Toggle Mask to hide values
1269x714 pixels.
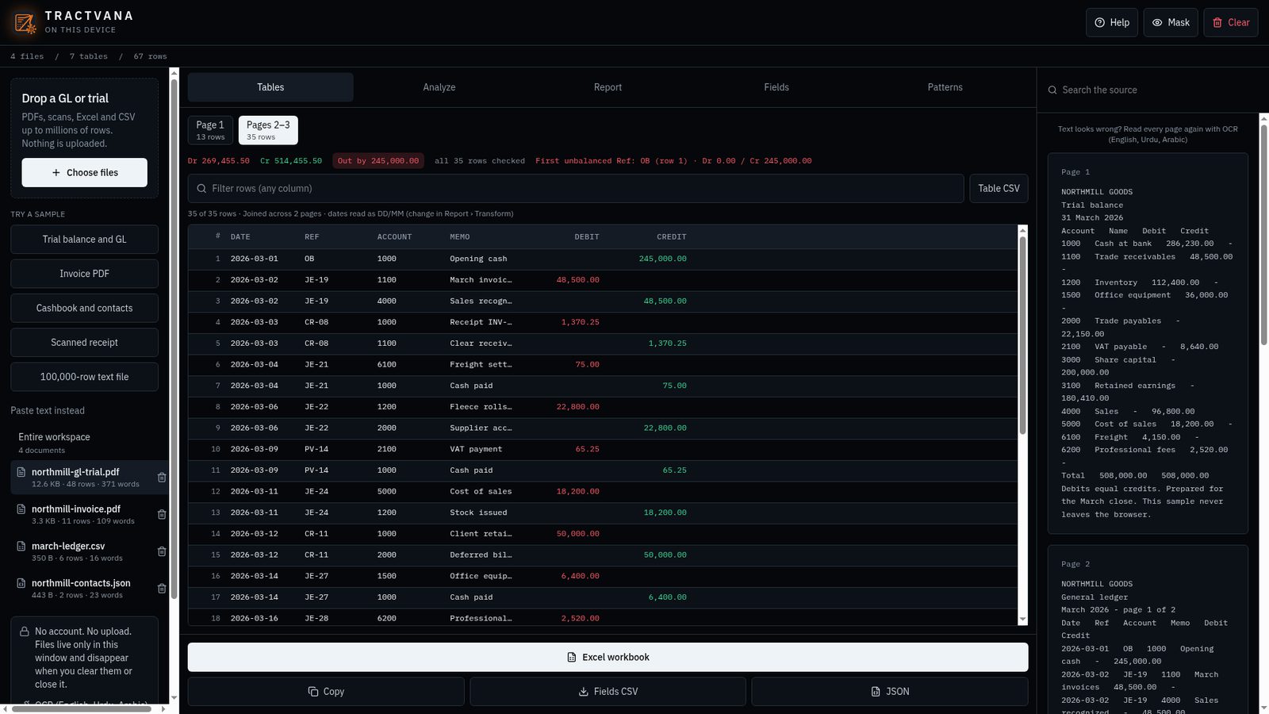coord(1171,22)
